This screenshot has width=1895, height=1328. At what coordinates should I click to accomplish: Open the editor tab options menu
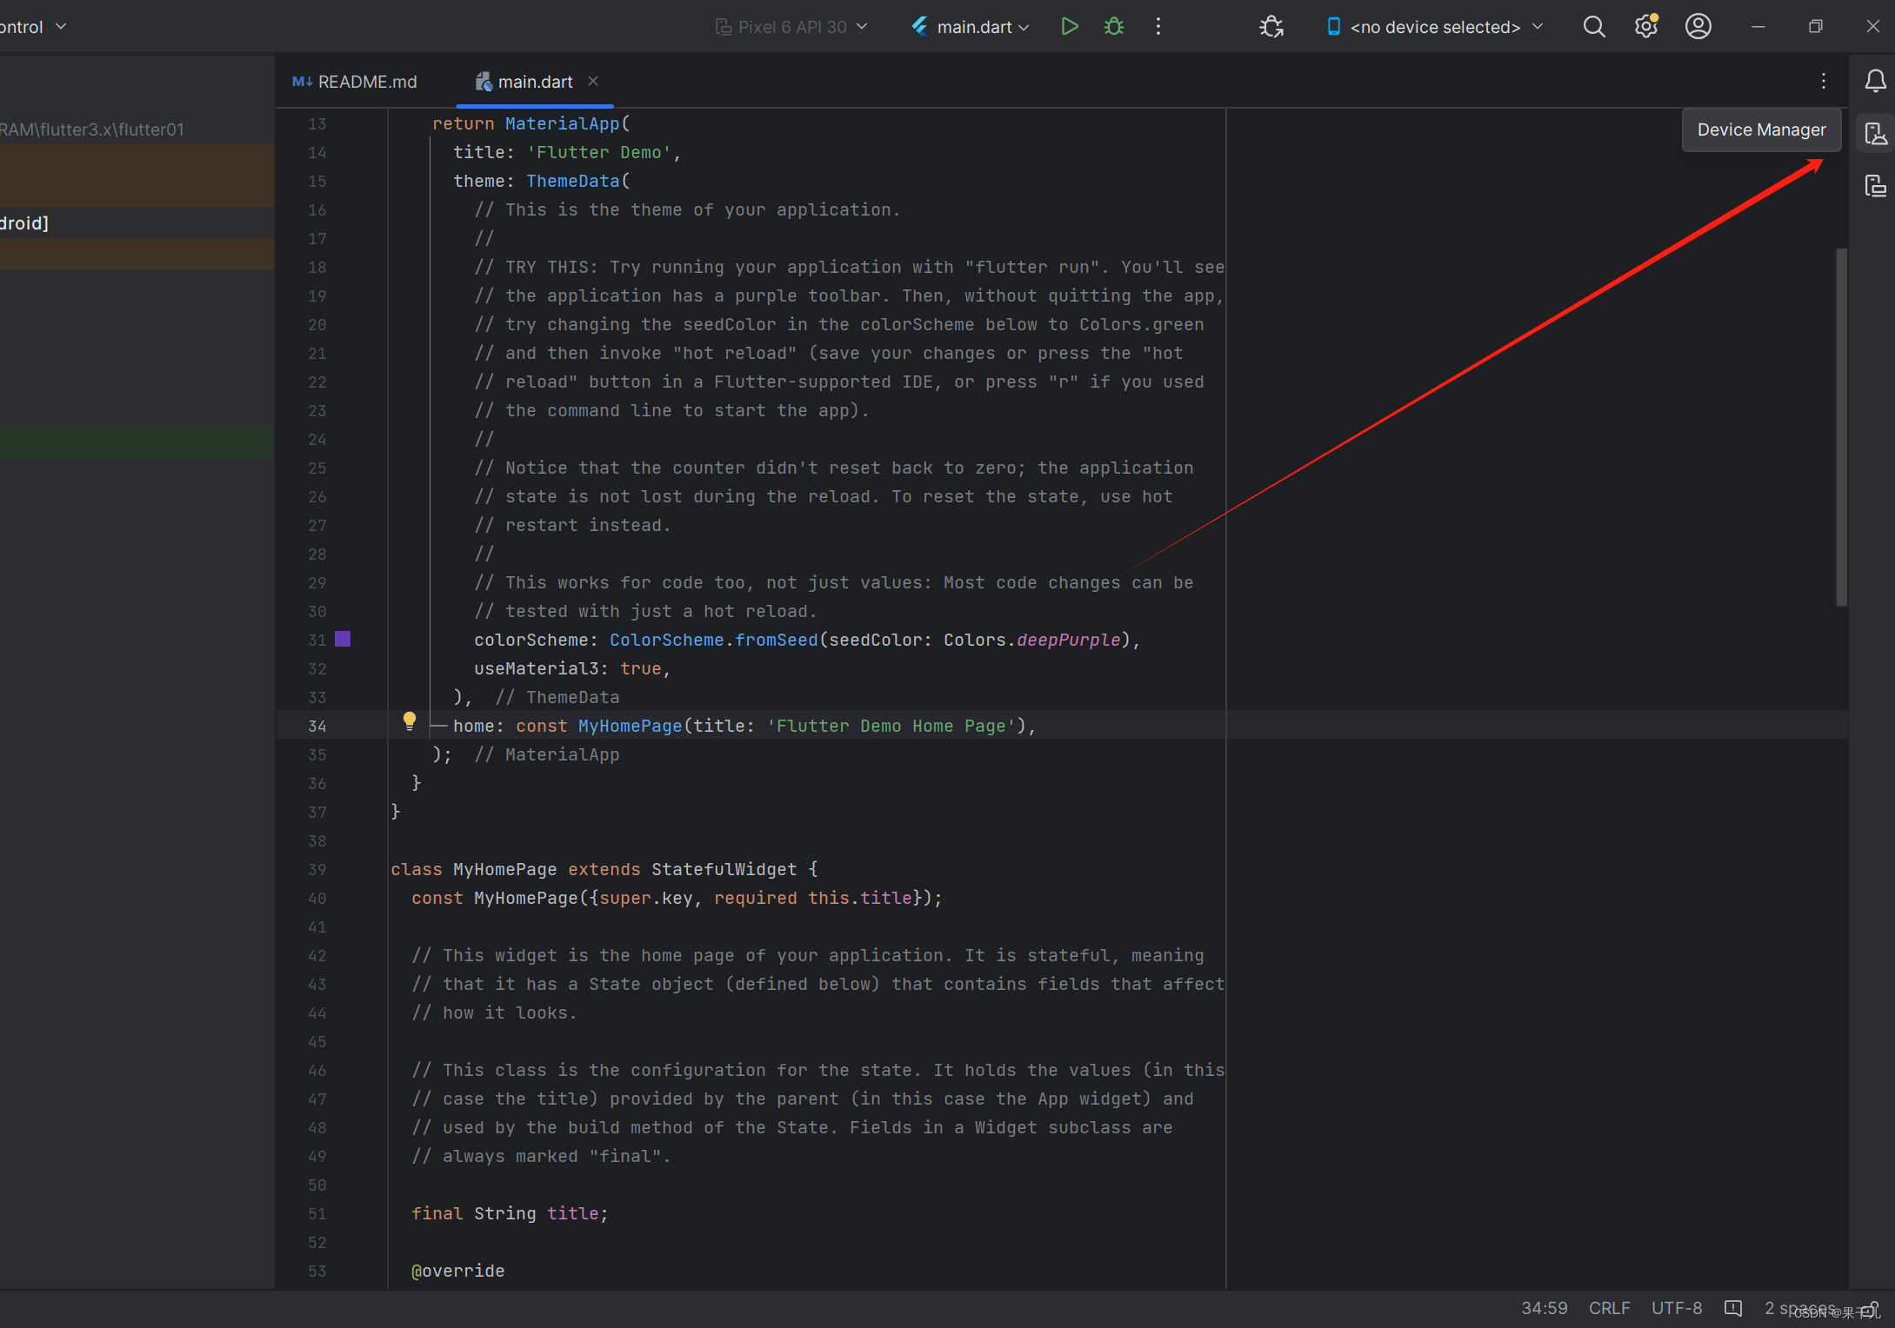click(x=1824, y=82)
